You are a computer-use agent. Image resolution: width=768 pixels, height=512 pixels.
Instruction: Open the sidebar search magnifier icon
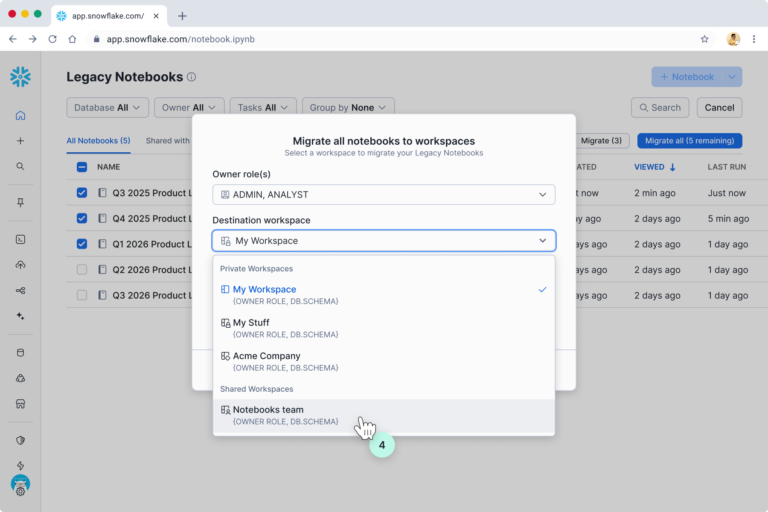click(20, 166)
